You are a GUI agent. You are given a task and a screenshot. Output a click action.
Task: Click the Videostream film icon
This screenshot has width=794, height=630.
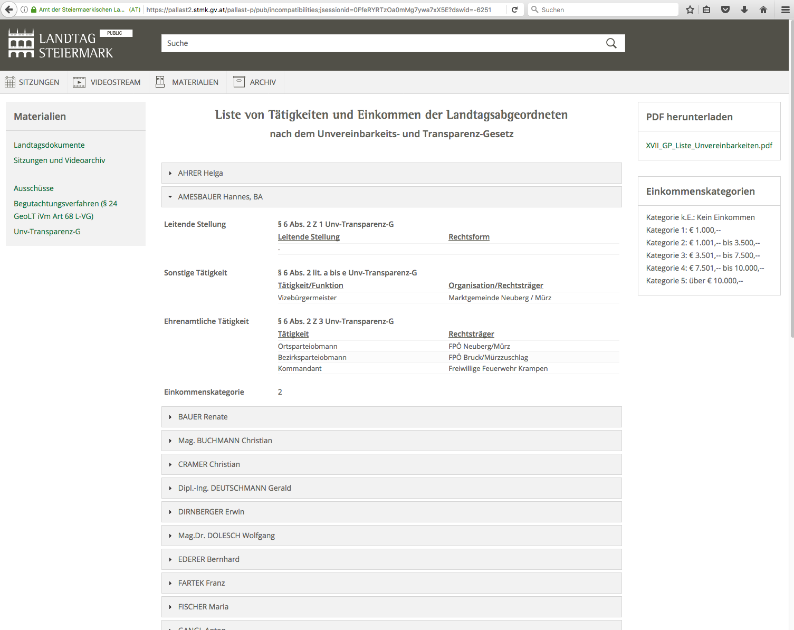(x=79, y=82)
